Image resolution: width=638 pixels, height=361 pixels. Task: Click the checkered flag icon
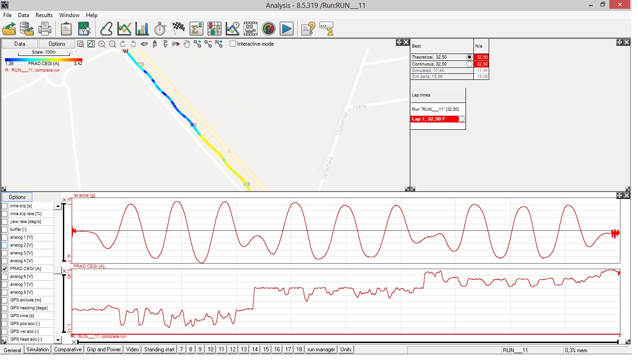pos(178,29)
